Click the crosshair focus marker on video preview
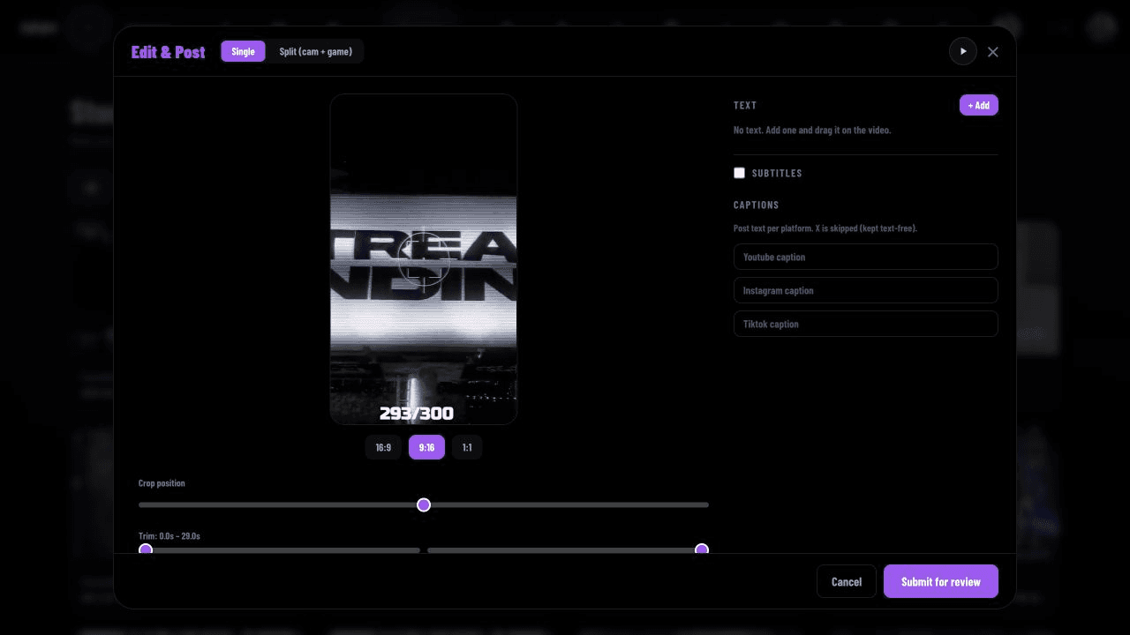The height and width of the screenshot is (635, 1130). click(x=424, y=260)
